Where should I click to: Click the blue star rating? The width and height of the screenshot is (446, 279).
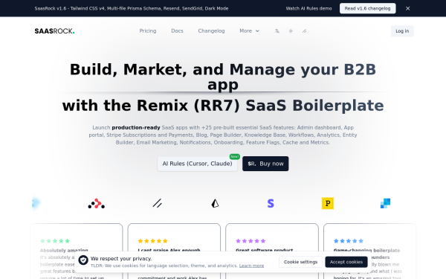tap(349, 241)
